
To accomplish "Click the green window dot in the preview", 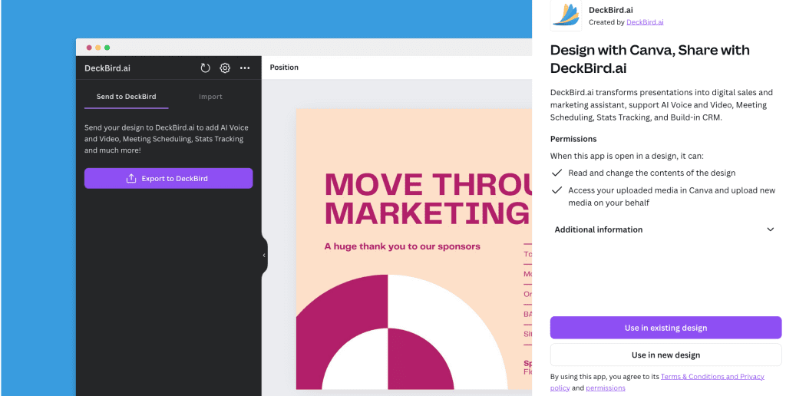I will (107, 48).
